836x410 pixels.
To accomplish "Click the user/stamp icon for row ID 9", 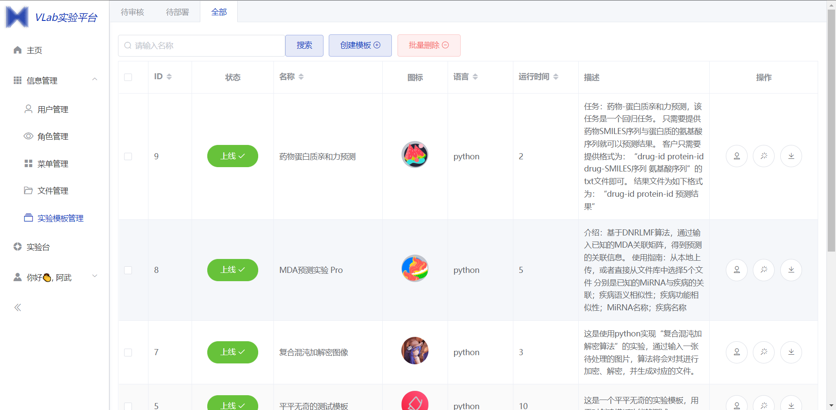I will tap(737, 156).
